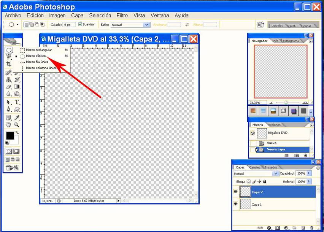Viewport: 324px width, 232px height.
Task: Hide Capa 2 using its eye icon
Action: coord(236,192)
